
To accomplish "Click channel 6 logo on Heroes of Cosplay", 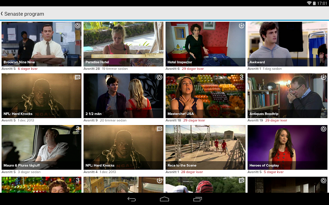I will pos(324,129).
